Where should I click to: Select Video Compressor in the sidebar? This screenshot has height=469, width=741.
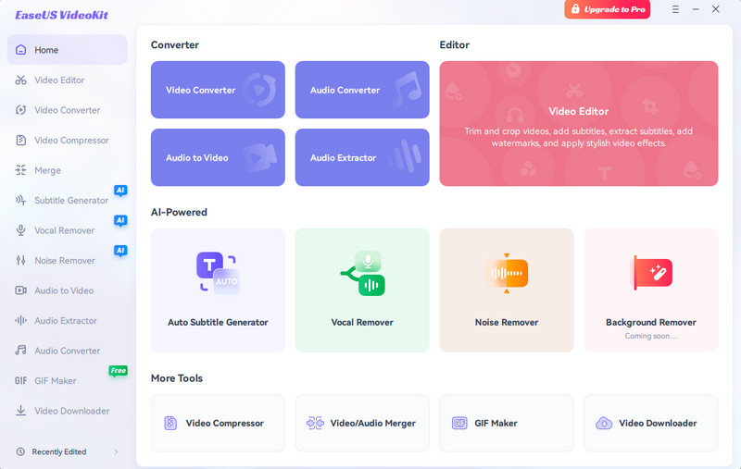coord(67,140)
